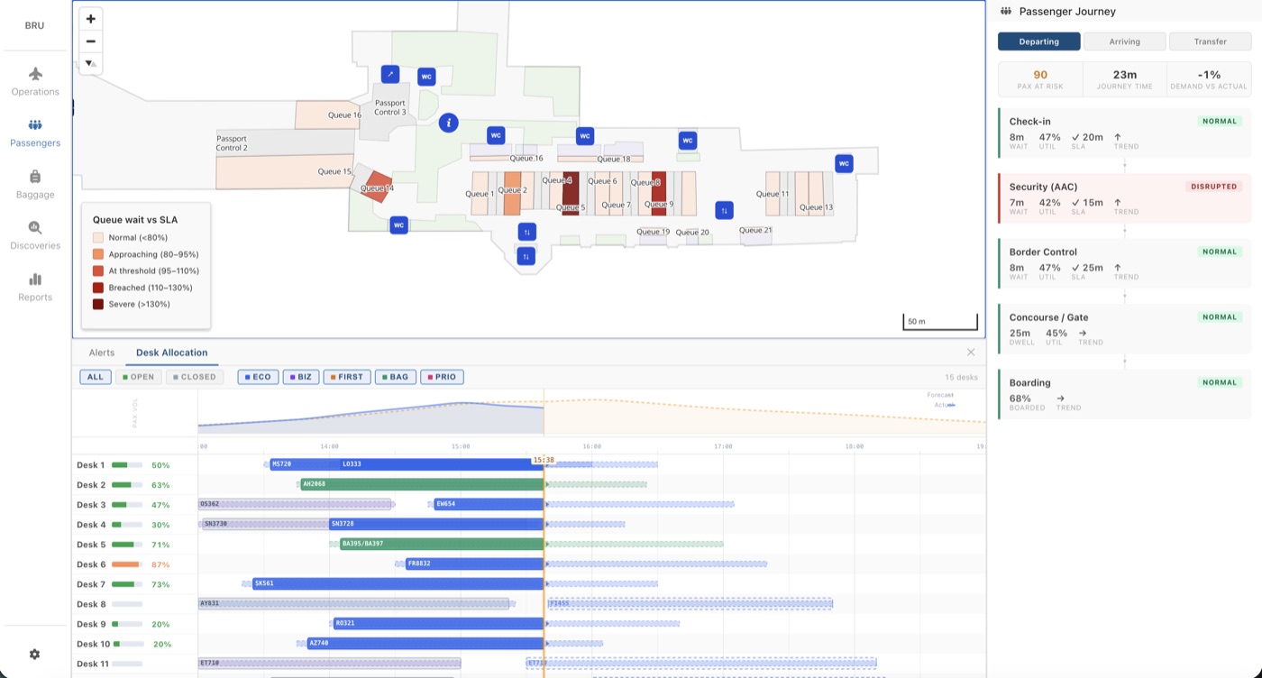Open the settings gear in the sidebar
Image resolution: width=1262 pixels, height=678 pixels.
[34, 654]
